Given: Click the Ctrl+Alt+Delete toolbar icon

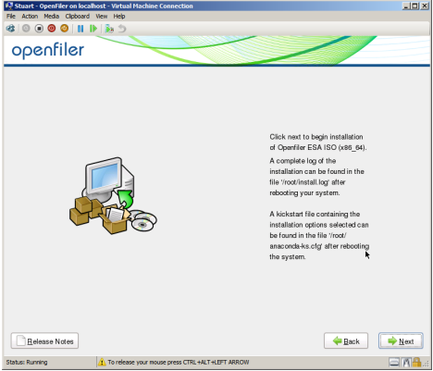Looking at the screenshot, I should tap(10, 29).
